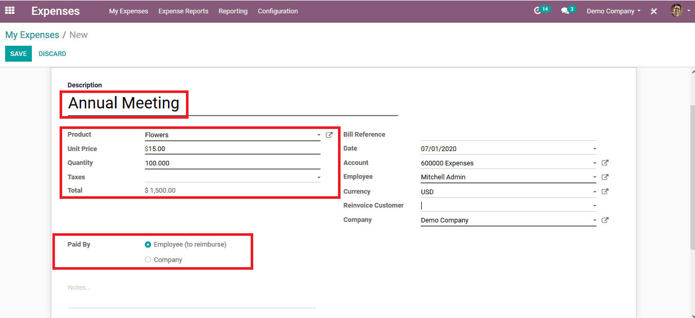This screenshot has height=318, width=695.
Task: Open user avatar menu
Action: [680, 10]
